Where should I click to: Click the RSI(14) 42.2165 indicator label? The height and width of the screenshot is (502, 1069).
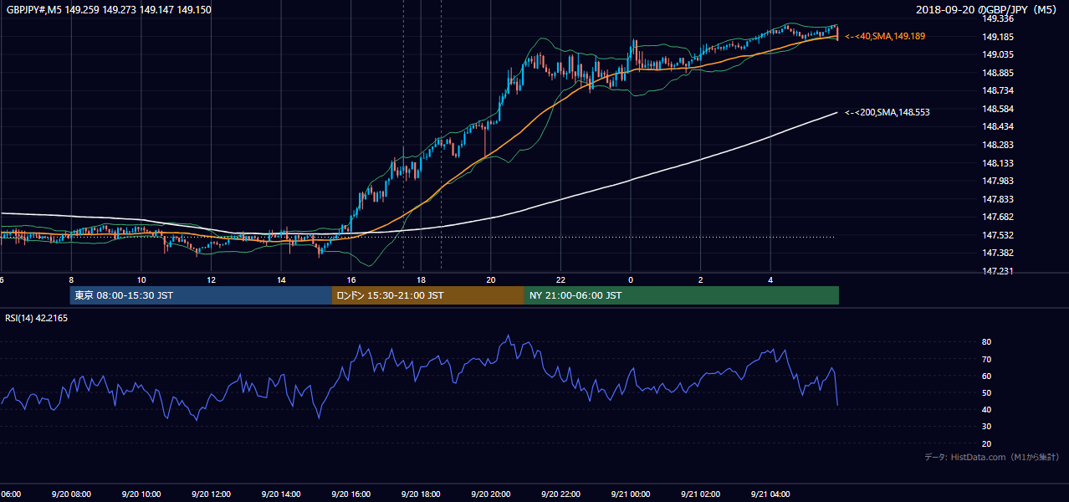(x=37, y=318)
